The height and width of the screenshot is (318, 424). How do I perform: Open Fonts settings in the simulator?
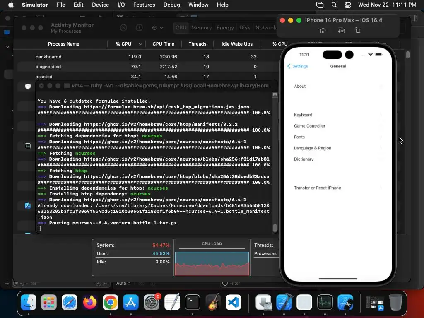pos(338,137)
